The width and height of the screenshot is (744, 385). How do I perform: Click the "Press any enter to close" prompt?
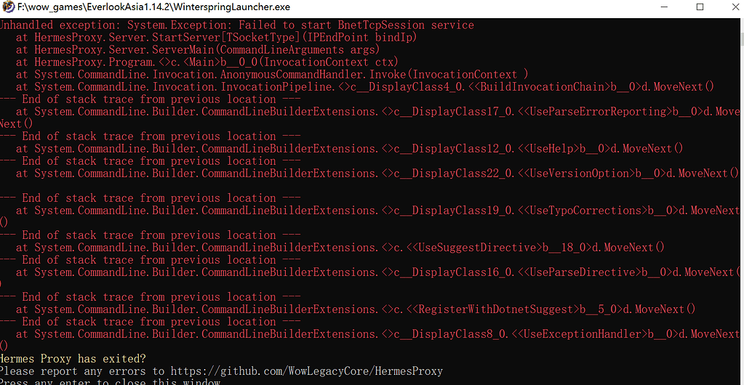pos(109,382)
